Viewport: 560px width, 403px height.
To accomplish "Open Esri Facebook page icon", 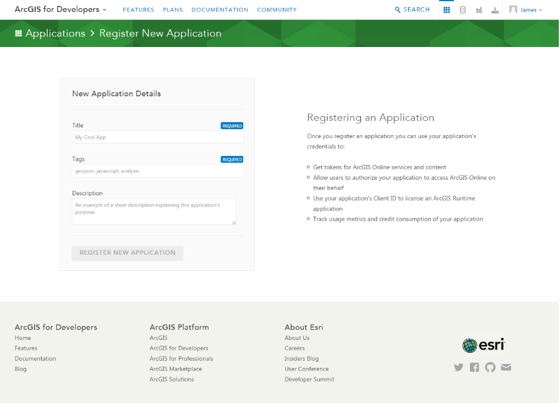I will (x=474, y=367).
